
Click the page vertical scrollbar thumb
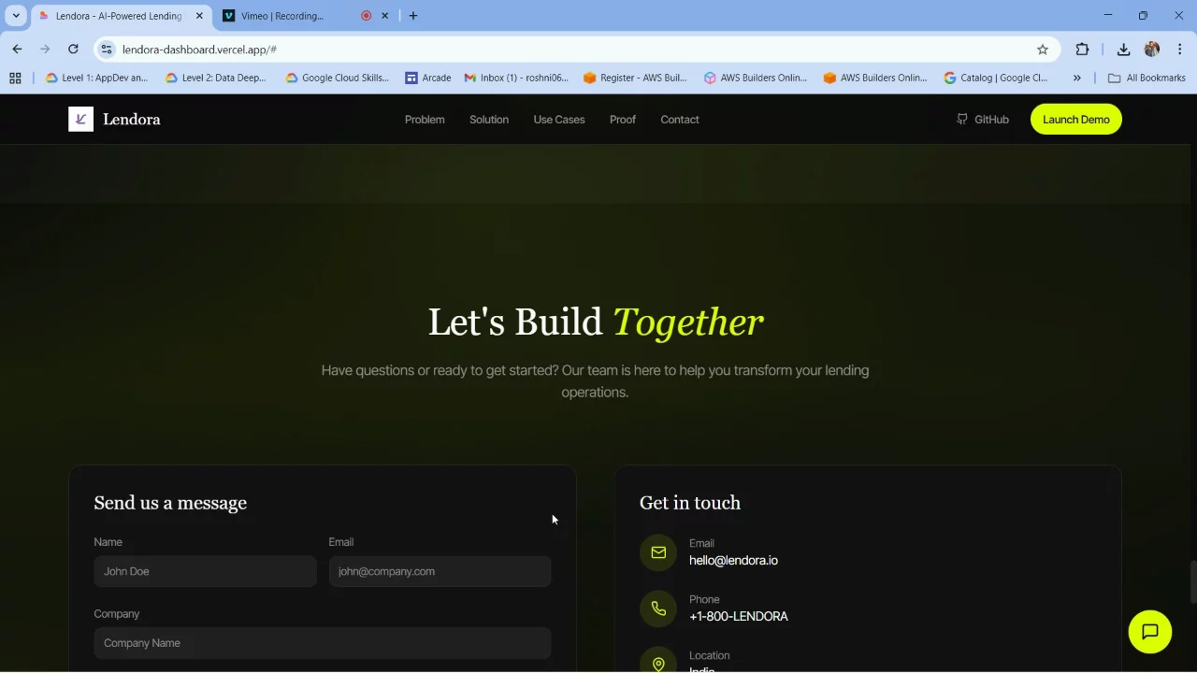click(x=1192, y=581)
